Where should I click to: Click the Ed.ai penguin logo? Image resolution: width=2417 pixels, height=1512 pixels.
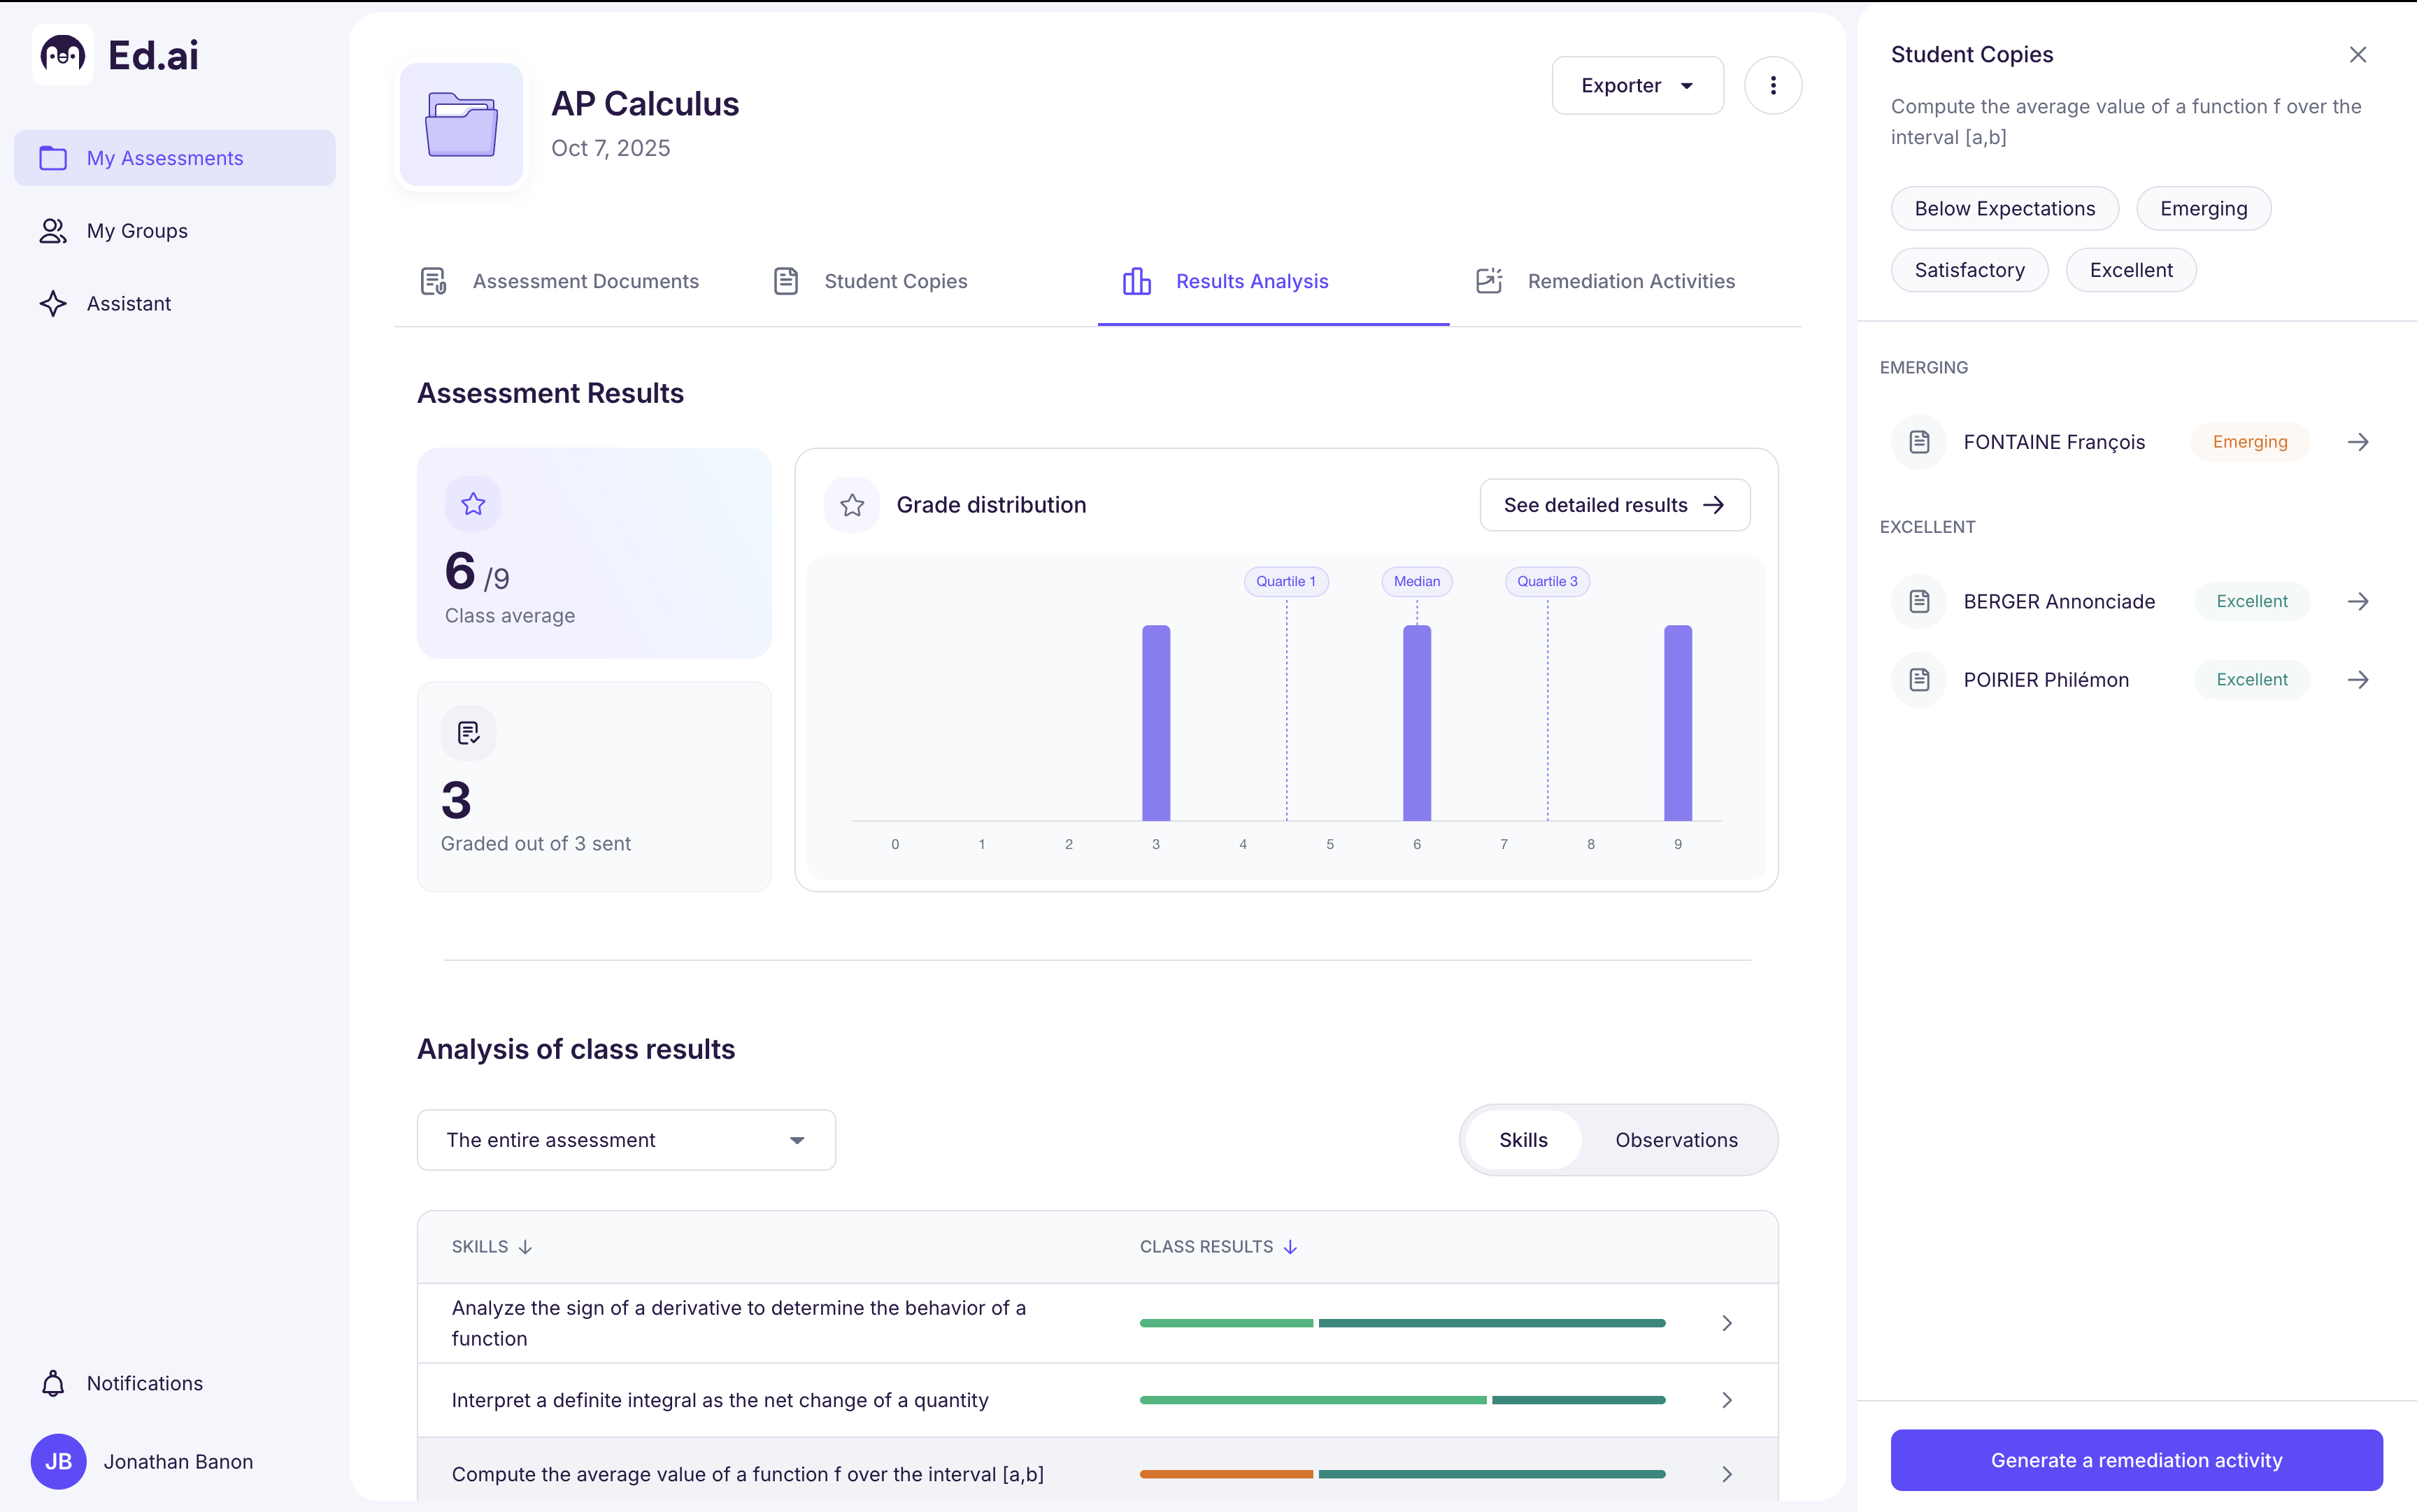(62, 55)
